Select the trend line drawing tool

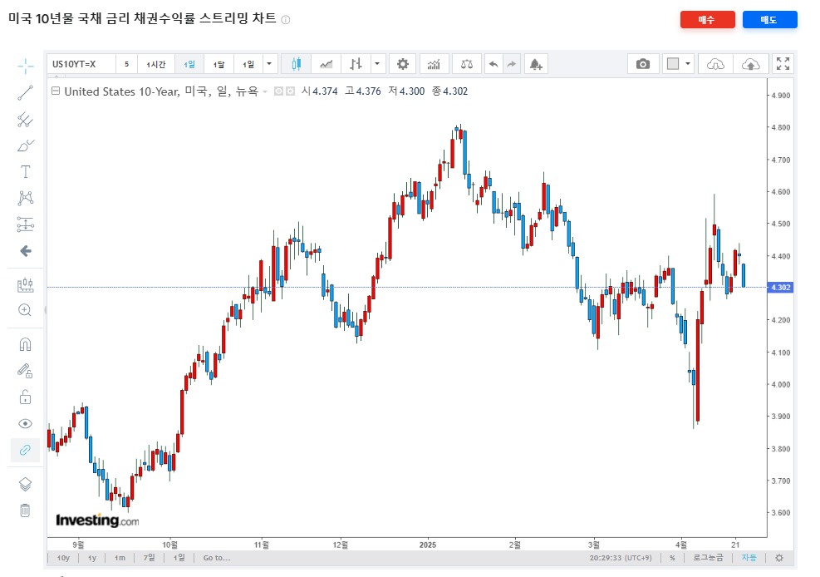tap(25, 93)
